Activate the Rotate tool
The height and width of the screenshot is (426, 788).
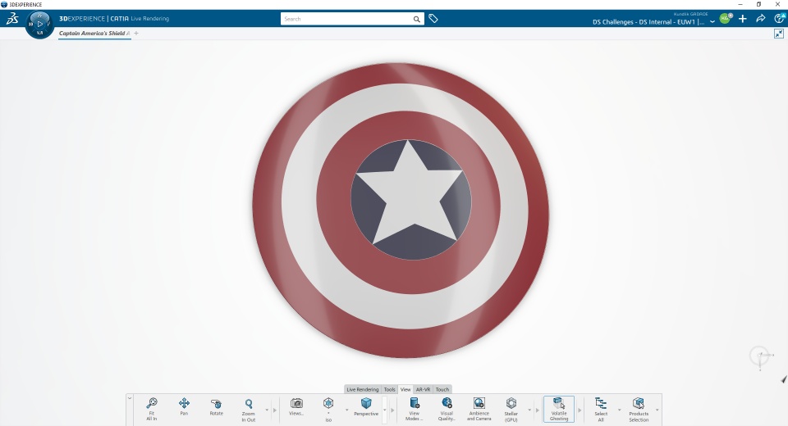pos(216,406)
